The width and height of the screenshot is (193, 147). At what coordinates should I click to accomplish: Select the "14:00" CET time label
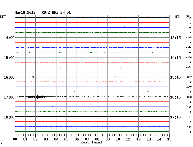(9, 37)
